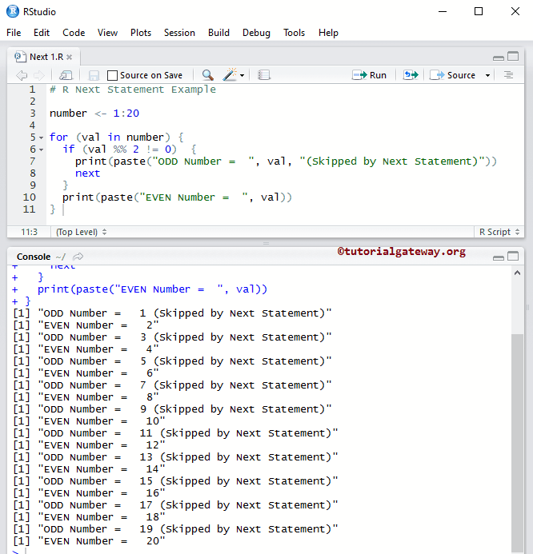Enable the Source on Save checkbox
The image size is (533, 554).
click(112, 75)
